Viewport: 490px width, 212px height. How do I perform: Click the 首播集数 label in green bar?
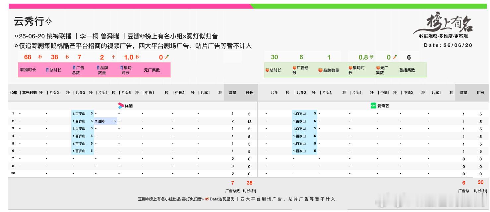tap(407, 70)
